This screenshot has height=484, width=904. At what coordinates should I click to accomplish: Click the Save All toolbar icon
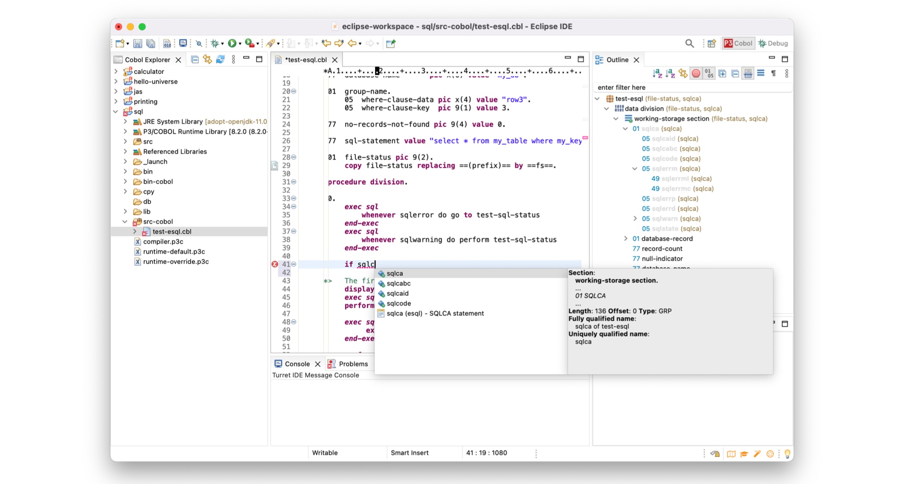click(x=151, y=43)
